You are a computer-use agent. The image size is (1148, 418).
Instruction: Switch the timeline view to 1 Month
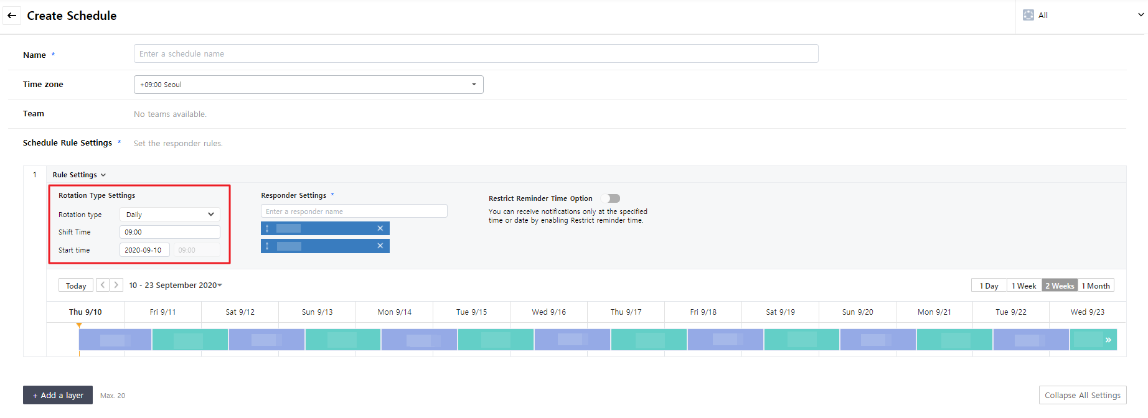pyautogui.click(x=1096, y=286)
